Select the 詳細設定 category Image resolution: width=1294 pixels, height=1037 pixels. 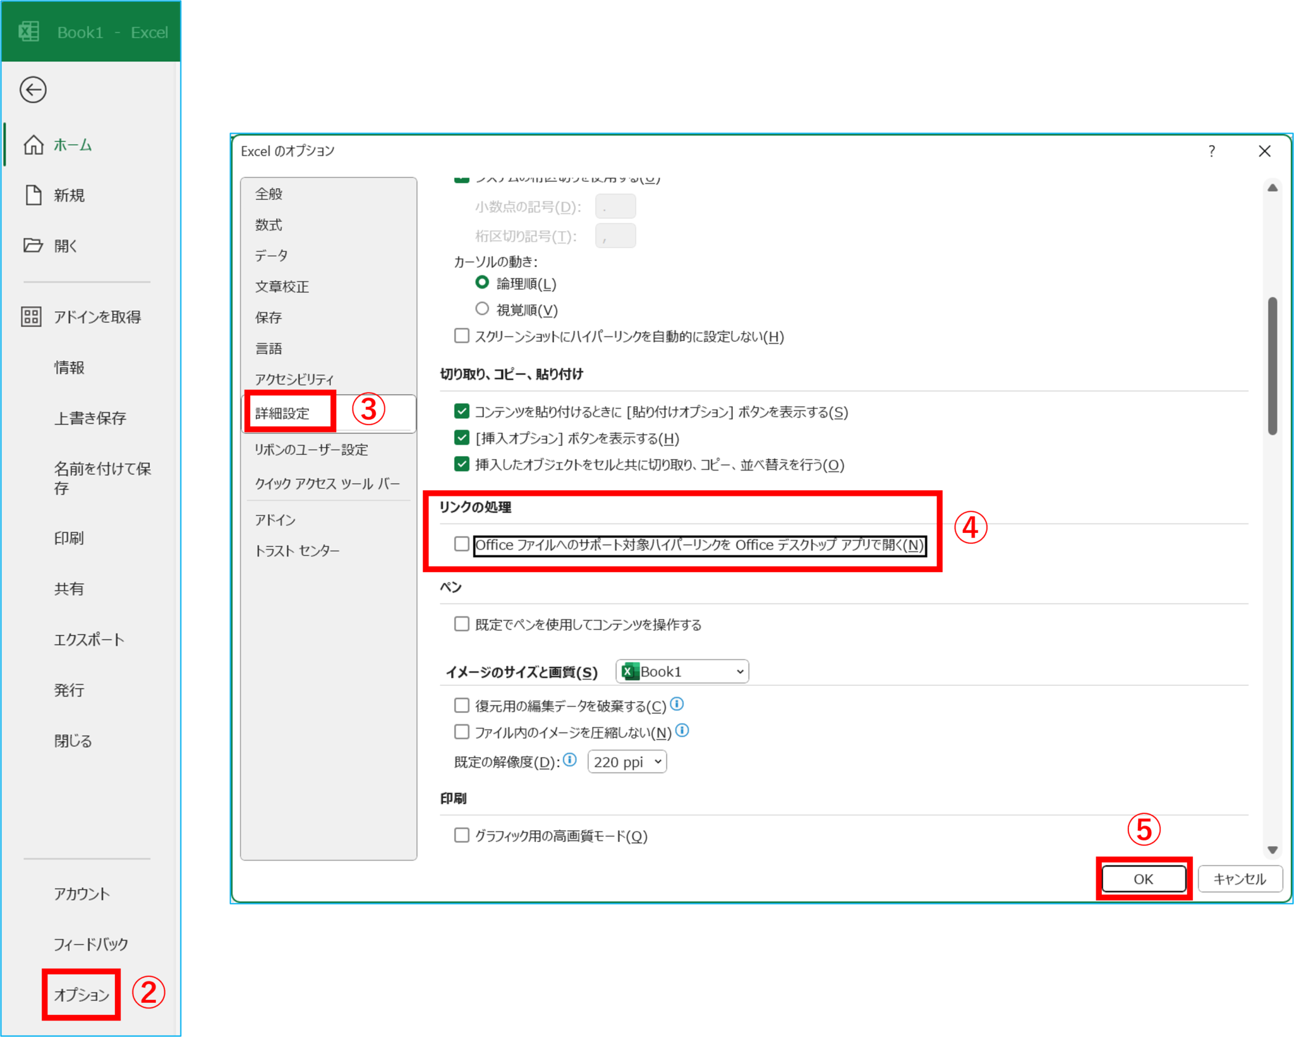(282, 413)
